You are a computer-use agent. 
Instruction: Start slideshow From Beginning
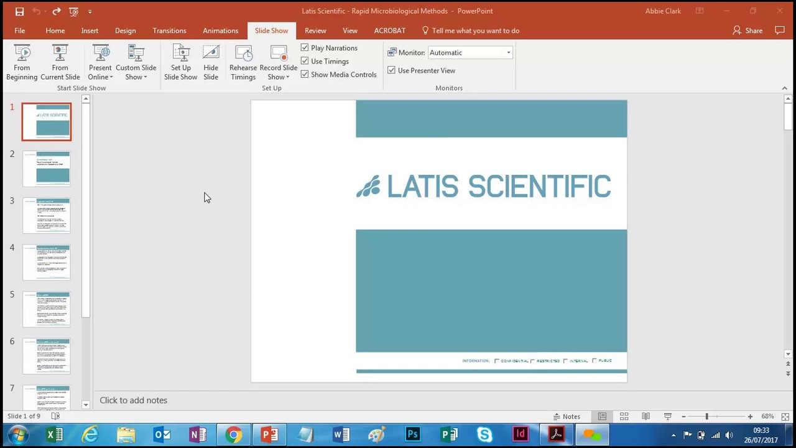click(22, 62)
